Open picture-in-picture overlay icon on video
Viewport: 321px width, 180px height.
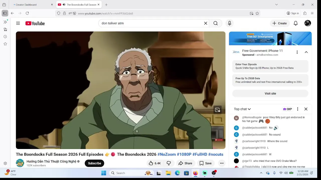click(x=217, y=109)
